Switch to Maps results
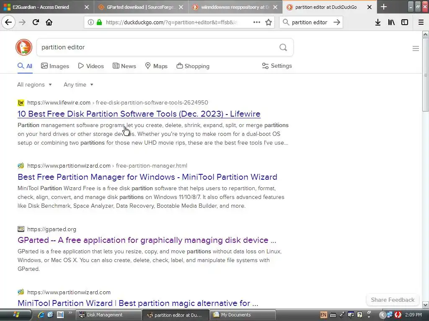 pos(156,66)
